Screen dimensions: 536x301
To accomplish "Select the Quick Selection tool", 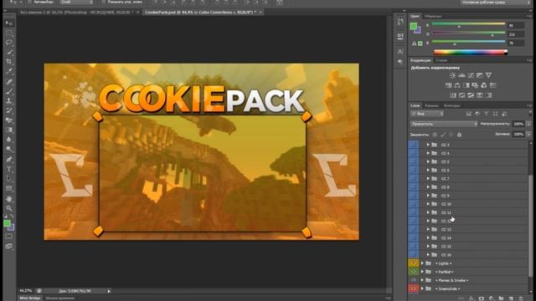I will (x=9, y=52).
